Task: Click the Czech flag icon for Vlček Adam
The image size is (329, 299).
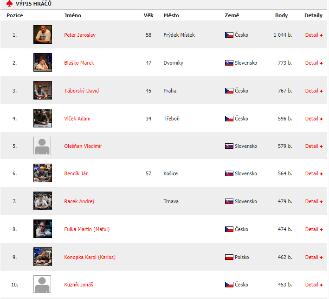Action: (x=229, y=119)
